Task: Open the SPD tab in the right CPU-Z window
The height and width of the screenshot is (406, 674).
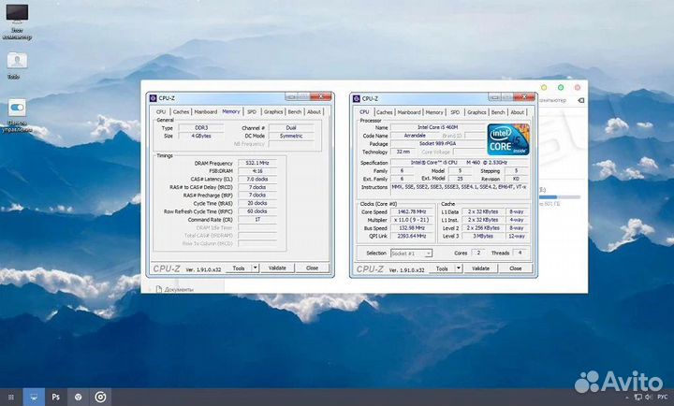Action: (455, 112)
